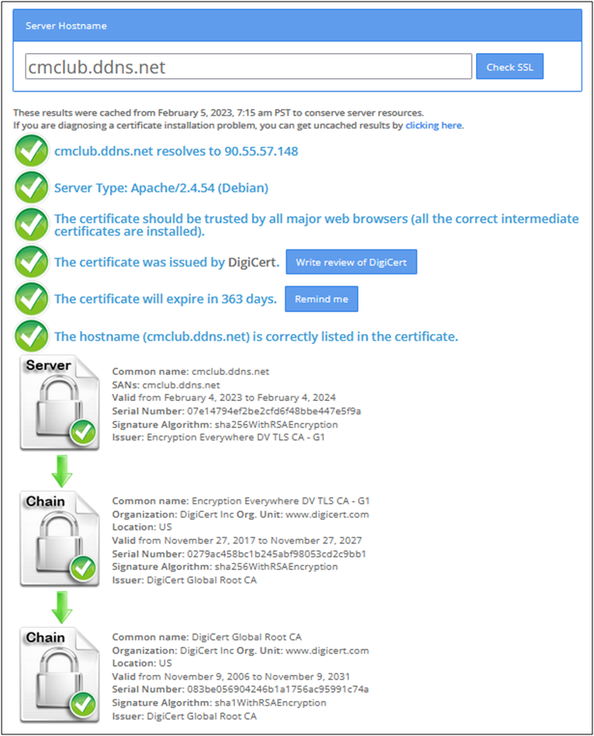Click green checkmark beside hostname correctly listed
Image resolution: width=594 pixels, height=736 pixels.
pyautogui.click(x=32, y=336)
